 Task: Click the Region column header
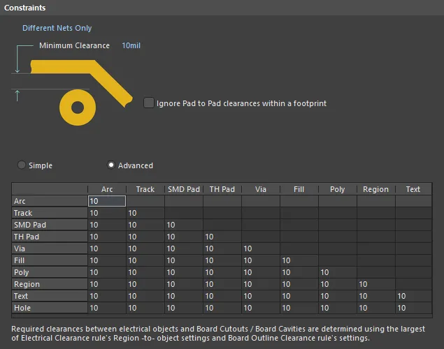(375, 189)
